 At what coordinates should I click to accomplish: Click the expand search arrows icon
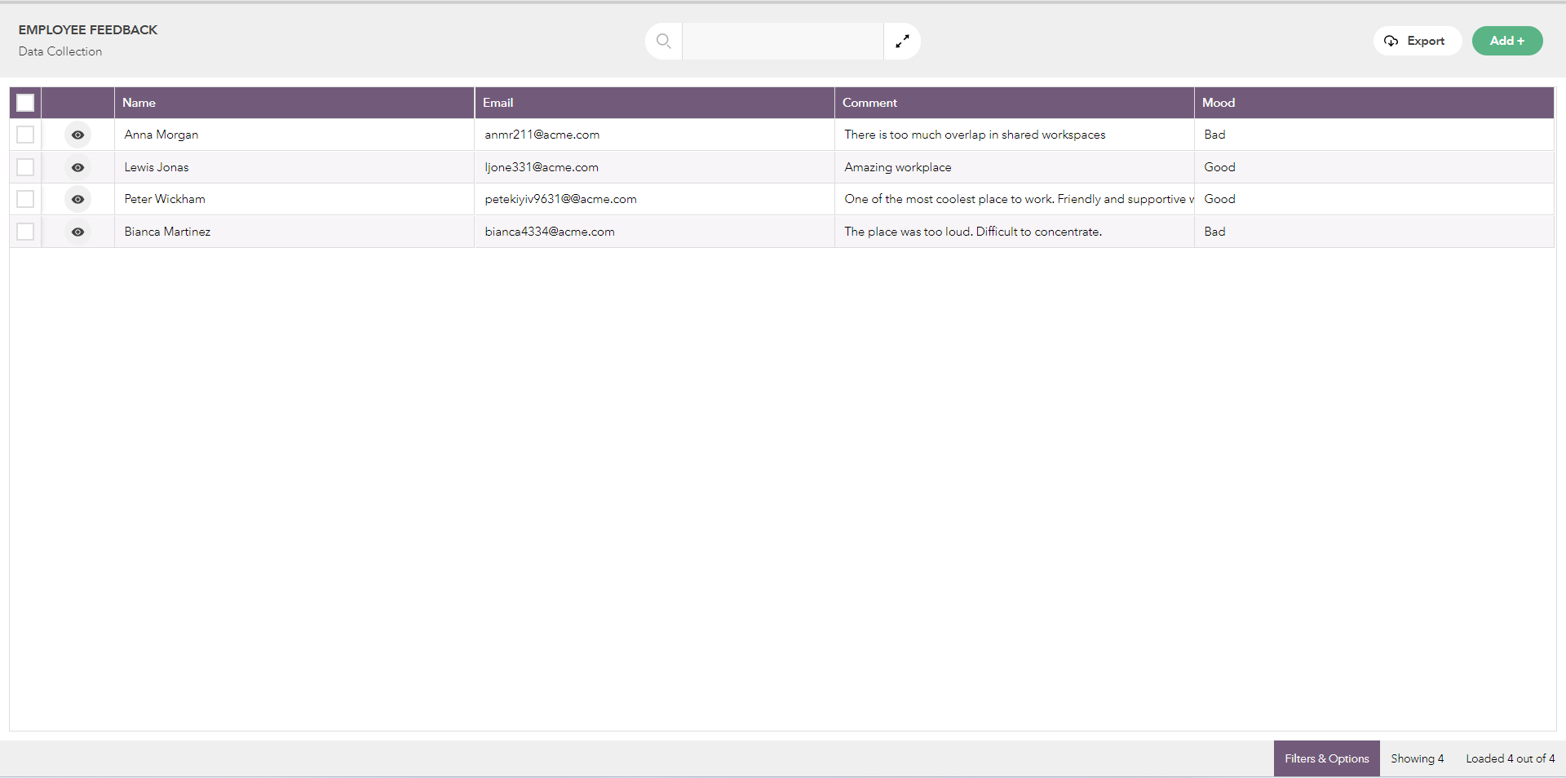(x=902, y=41)
